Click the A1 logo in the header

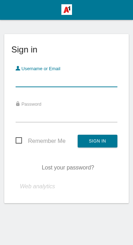point(67,10)
